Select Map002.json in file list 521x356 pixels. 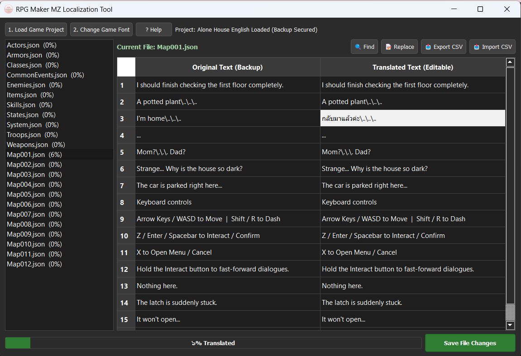pos(59,165)
